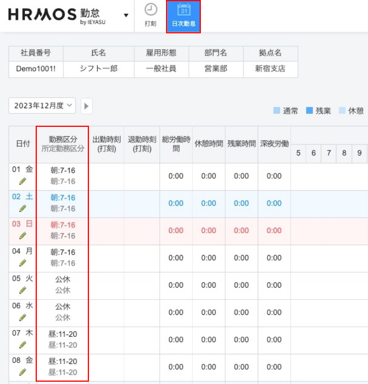368x384 pixels.
Task: Open the 打刻 clock tab
Action: tap(150, 16)
